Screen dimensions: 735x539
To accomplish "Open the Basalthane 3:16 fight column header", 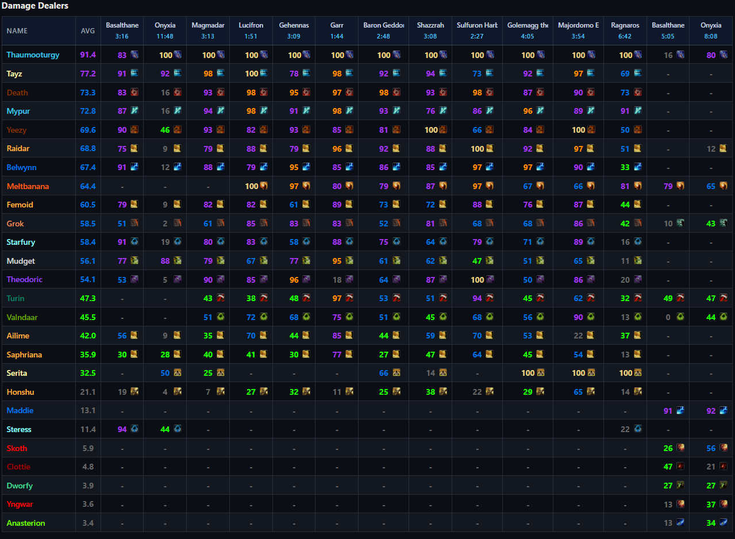I will tap(122, 31).
